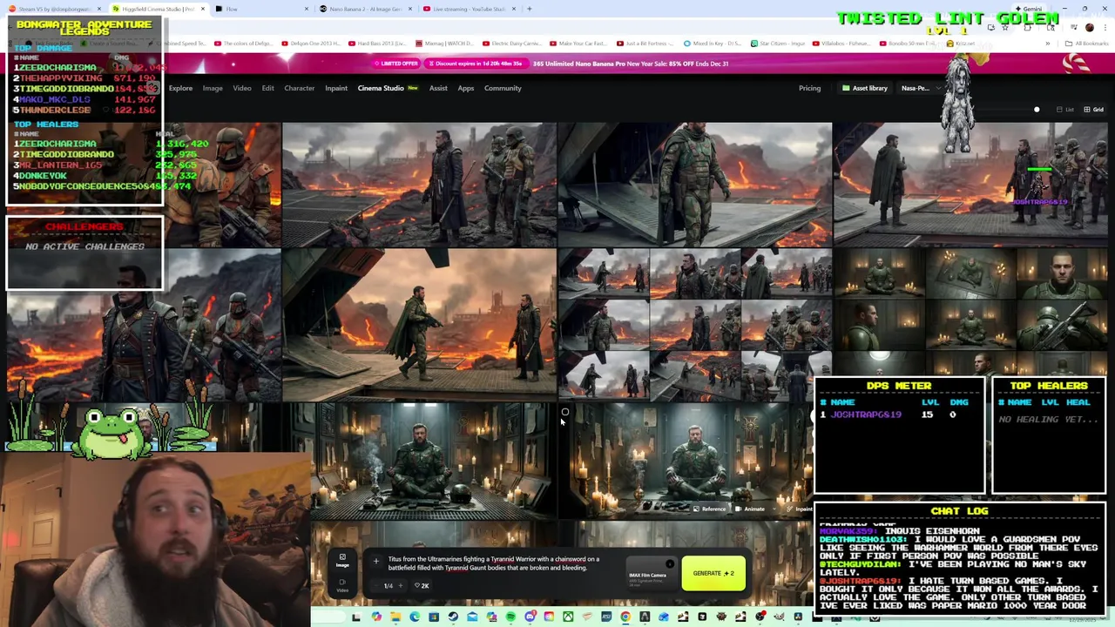Open IMAX Film Camera settings card
Screen dimensions: 1115x627
pyautogui.click(x=652, y=573)
